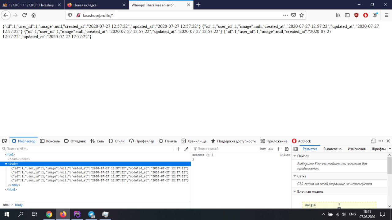
Task: Open the Приложение devtools tab
Action: click(x=274, y=141)
